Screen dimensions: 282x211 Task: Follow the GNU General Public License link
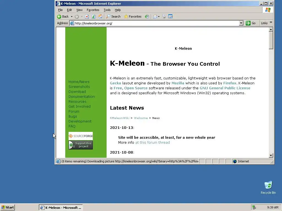(x=225, y=88)
